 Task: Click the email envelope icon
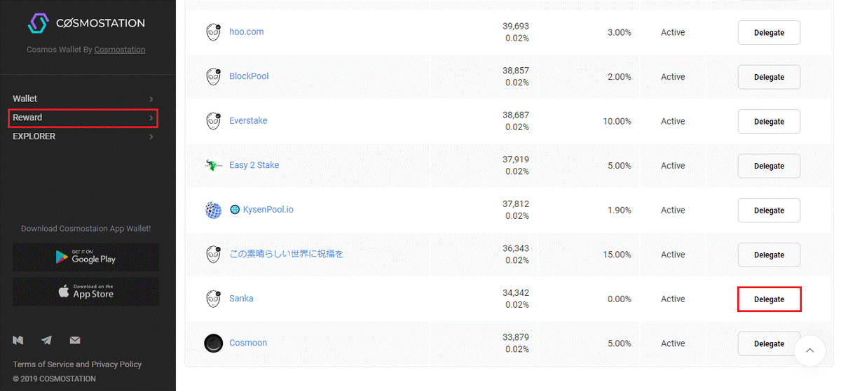click(x=75, y=341)
